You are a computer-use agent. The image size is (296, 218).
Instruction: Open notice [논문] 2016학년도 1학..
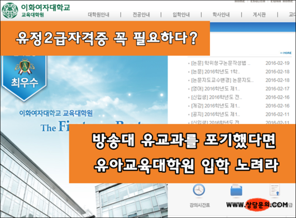(x=216, y=72)
